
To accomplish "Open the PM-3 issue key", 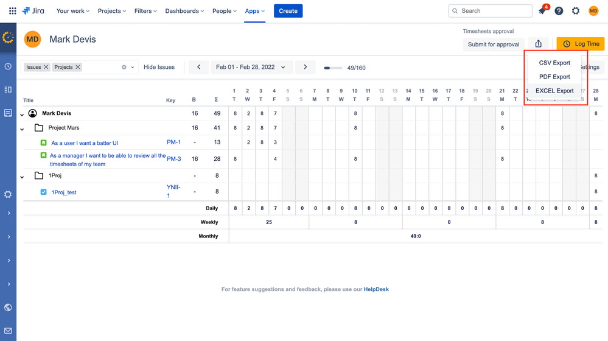I will click(173, 159).
